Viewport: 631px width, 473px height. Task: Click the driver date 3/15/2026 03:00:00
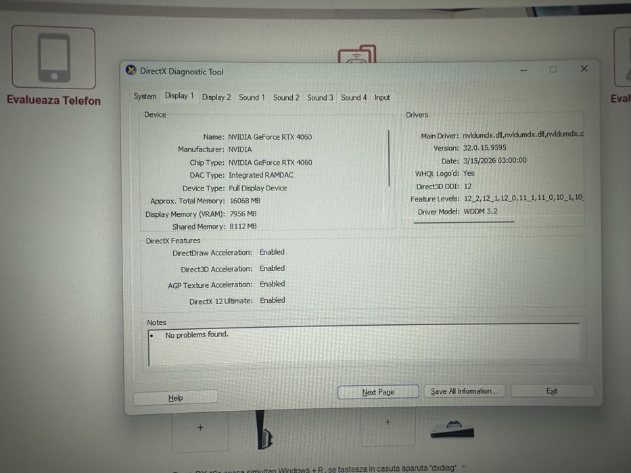pos(494,161)
